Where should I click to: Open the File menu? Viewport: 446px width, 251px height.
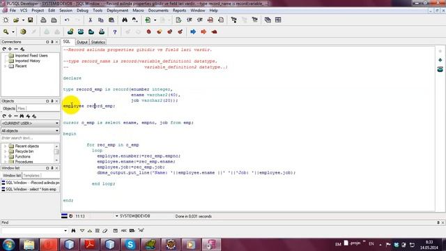pos(13,10)
